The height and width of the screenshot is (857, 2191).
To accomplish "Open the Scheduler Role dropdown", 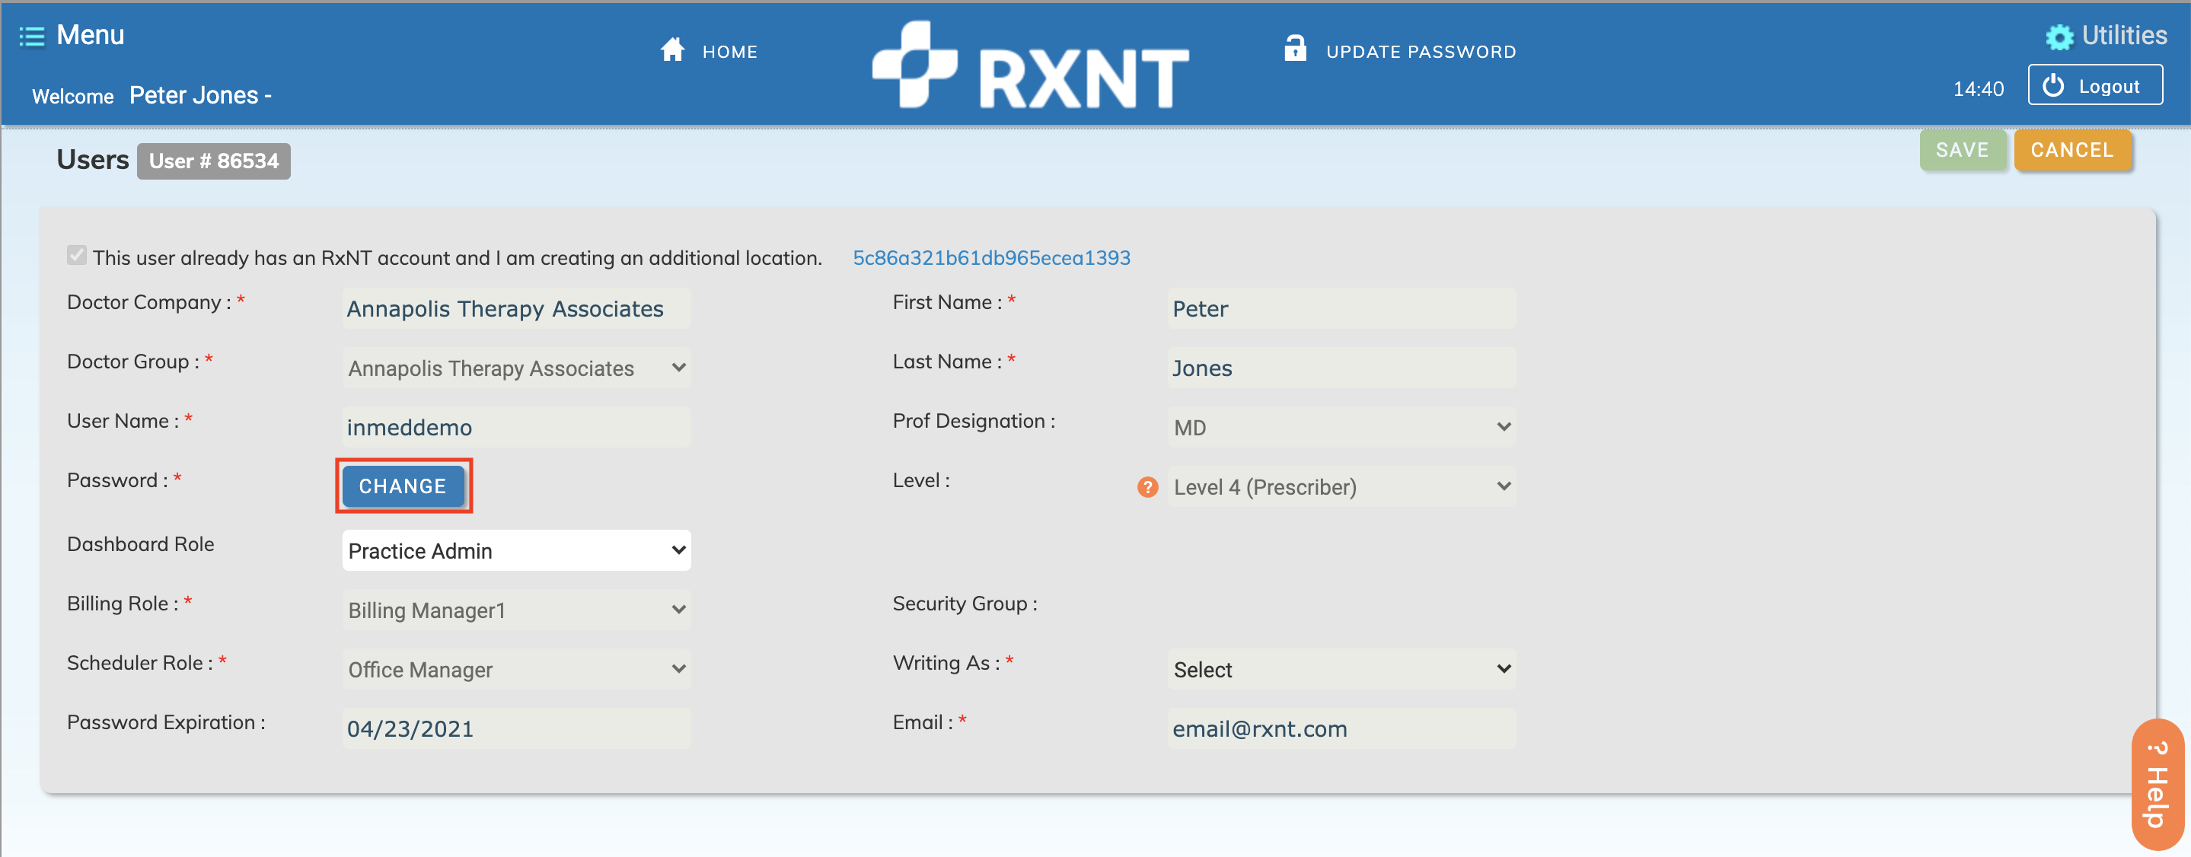I will tap(516, 670).
